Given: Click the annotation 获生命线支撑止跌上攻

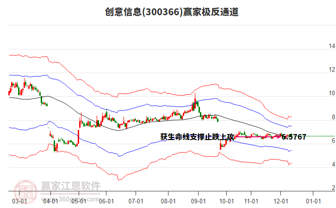Looking at the screenshot, I should (198, 137).
